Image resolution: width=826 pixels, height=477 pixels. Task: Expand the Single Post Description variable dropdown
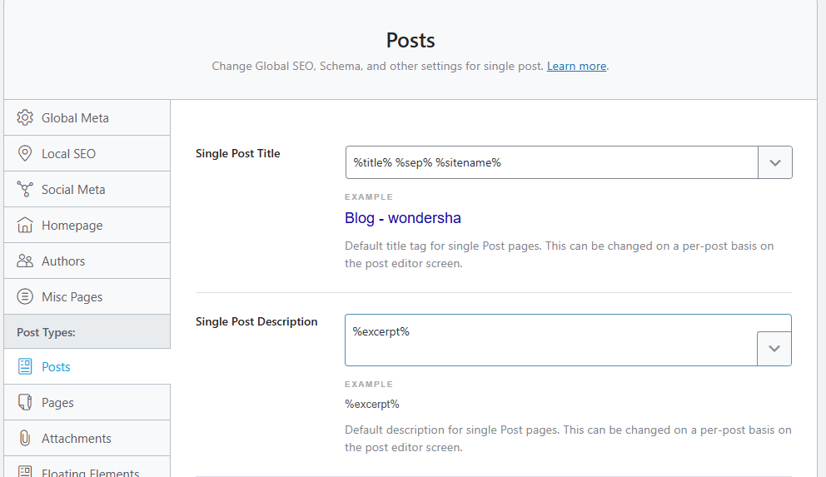(x=774, y=348)
